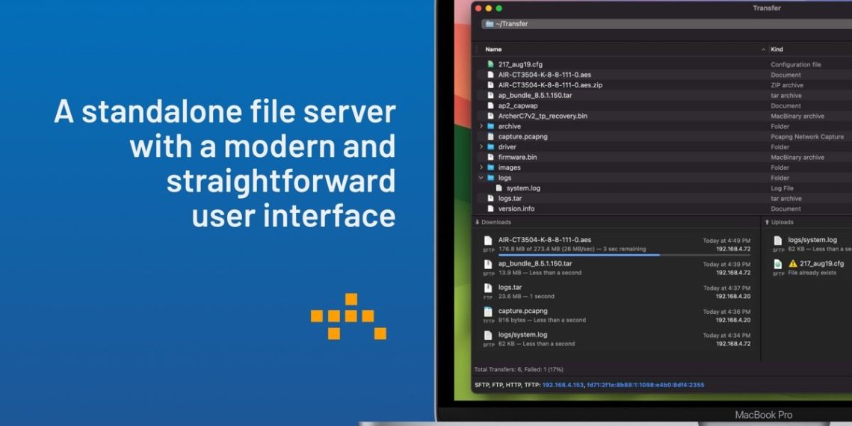Select the version.info file row
The image size is (852, 426).
point(516,209)
